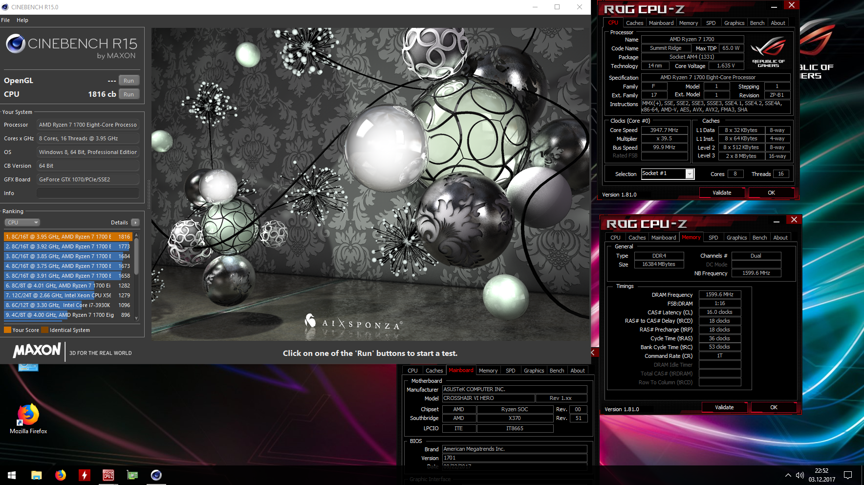Image resolution: width=864 pixels, height=485 pixels.
Task: Open the File menu in Cinebench
Action: point(5,20)
